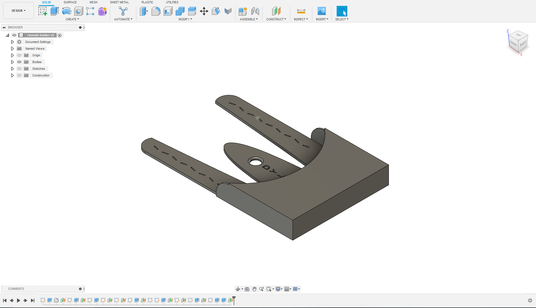Toggle visibility of Sketches folder
The image size is (536, 308).
[x=19, y=69]
